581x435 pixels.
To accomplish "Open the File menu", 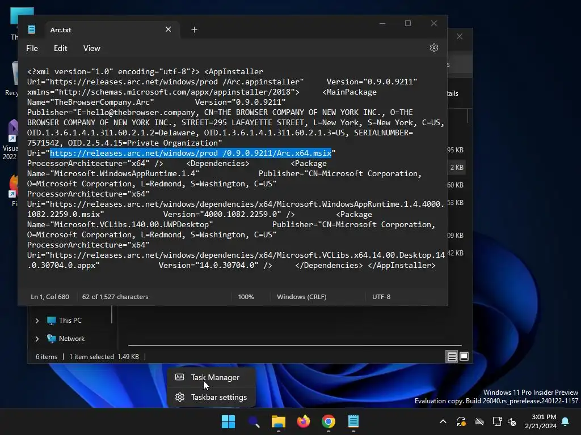I will point(32,48).
